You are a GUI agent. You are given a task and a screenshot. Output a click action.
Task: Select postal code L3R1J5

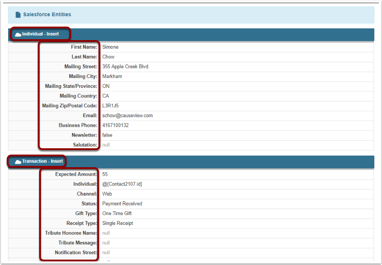coord(110,105)
